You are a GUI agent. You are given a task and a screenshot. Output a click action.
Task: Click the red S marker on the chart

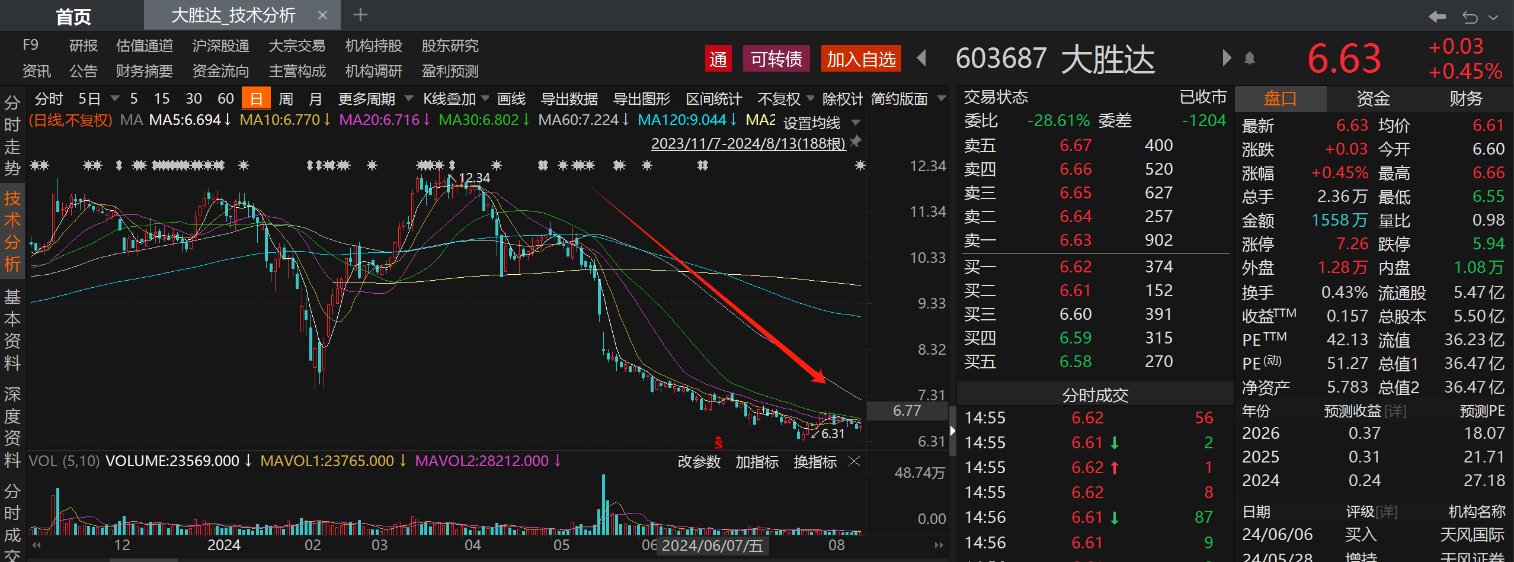718,442
